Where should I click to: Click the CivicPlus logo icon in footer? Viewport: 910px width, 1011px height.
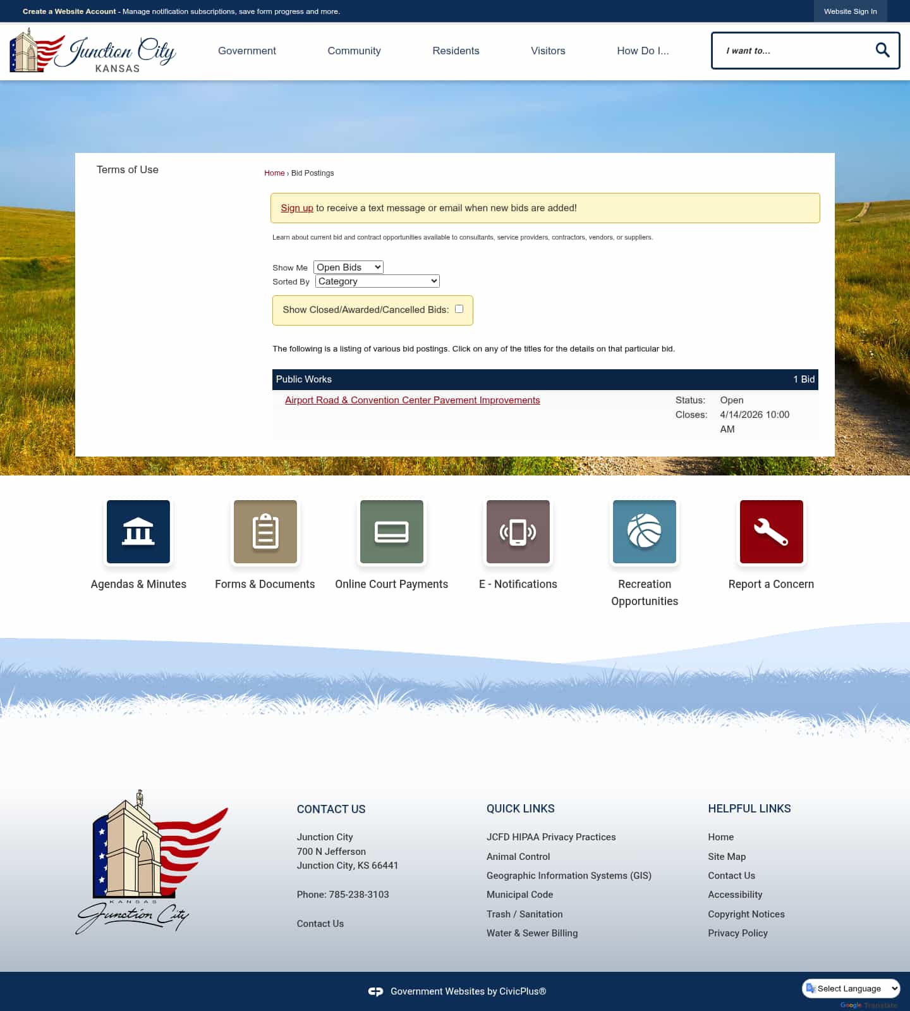point(375,991)
